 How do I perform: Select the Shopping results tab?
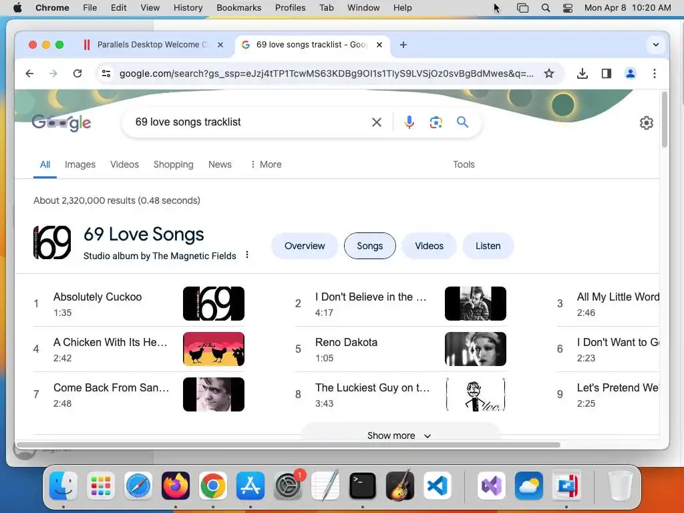[173, 164]
